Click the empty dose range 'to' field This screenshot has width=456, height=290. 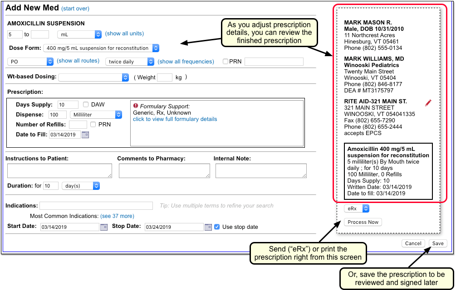pyautogui.click(x=40, y=34)
